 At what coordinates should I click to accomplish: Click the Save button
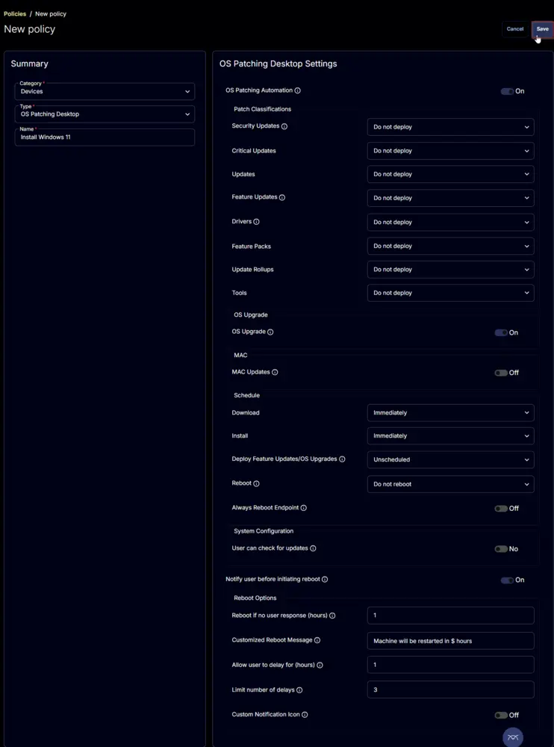click(x=543, y=29)
